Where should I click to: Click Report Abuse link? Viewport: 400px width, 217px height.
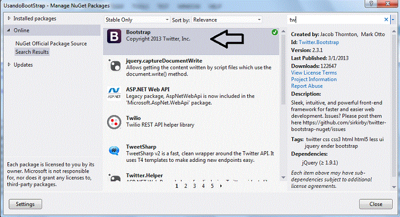tap(306, 86)
